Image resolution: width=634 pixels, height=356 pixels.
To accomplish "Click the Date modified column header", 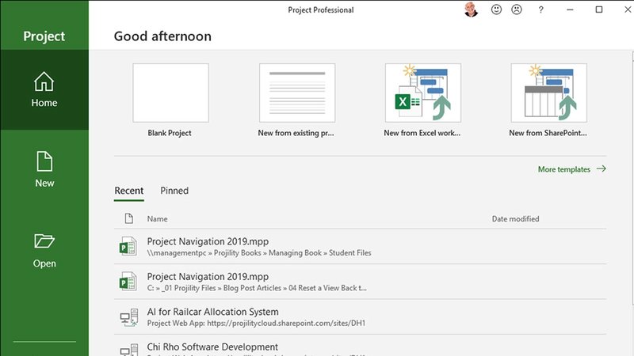I will click(515, 219).
